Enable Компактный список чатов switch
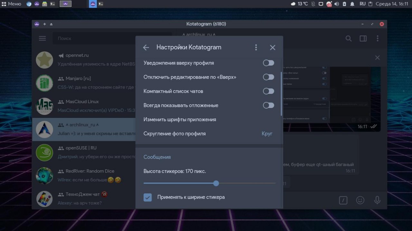The image size is (412, 231). [268, 91]
